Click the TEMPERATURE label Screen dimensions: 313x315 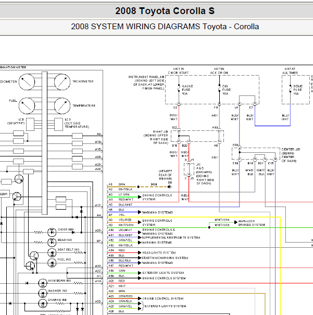84,106
